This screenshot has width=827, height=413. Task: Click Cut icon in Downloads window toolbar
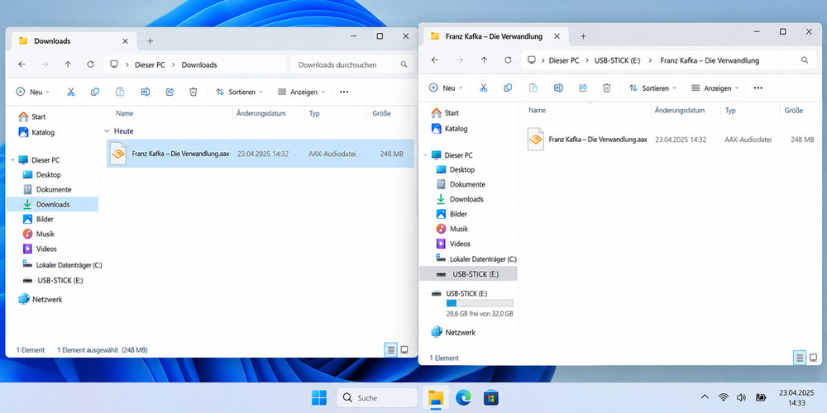[70, 92]
